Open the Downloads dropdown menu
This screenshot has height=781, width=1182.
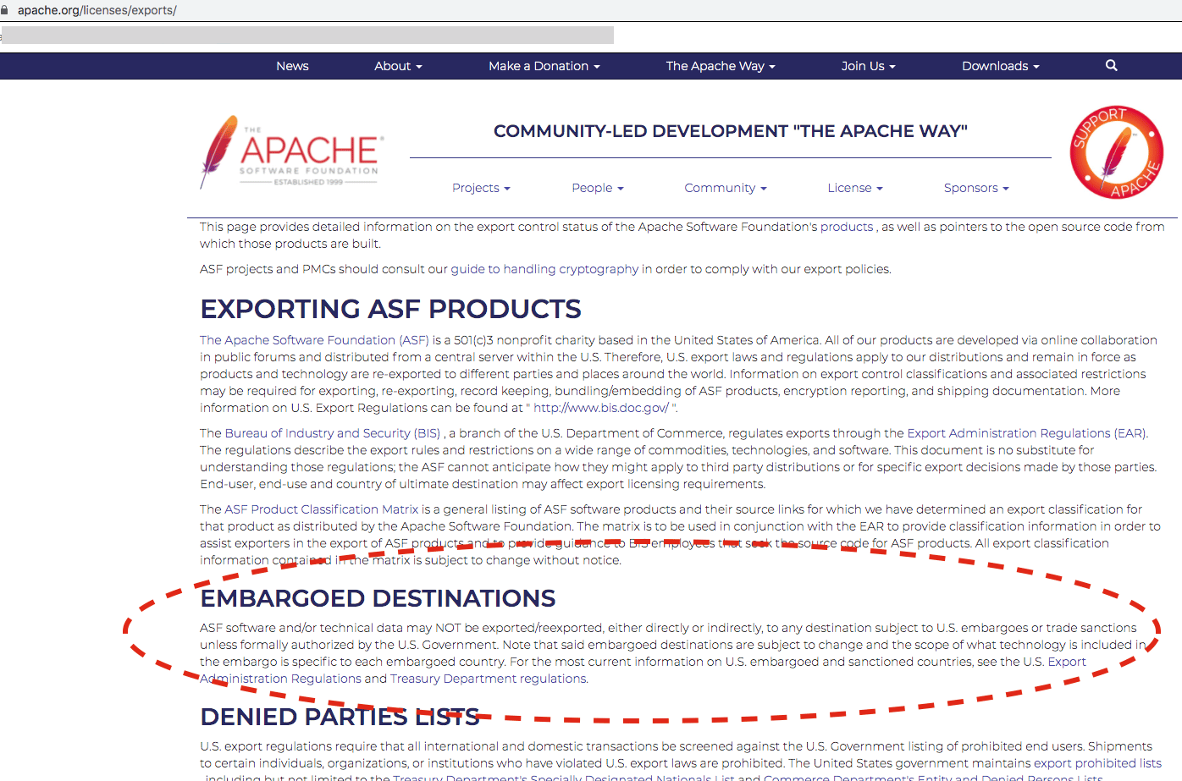(1000, 66)
